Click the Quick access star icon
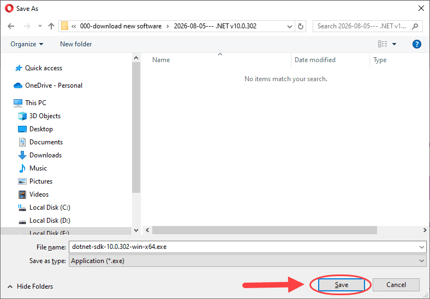This screenshot has width=430, height=299. [19, 68]
